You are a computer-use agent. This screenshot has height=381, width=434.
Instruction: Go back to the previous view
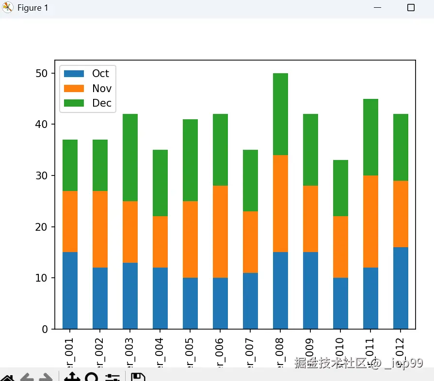coord(27,378)
